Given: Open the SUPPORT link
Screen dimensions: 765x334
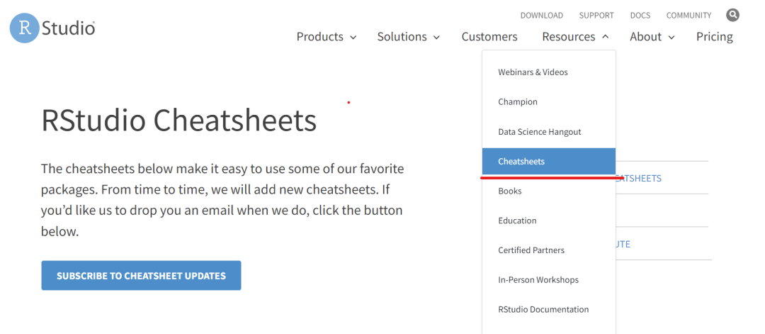Looking at the screenshot, I should pos(596,16).
